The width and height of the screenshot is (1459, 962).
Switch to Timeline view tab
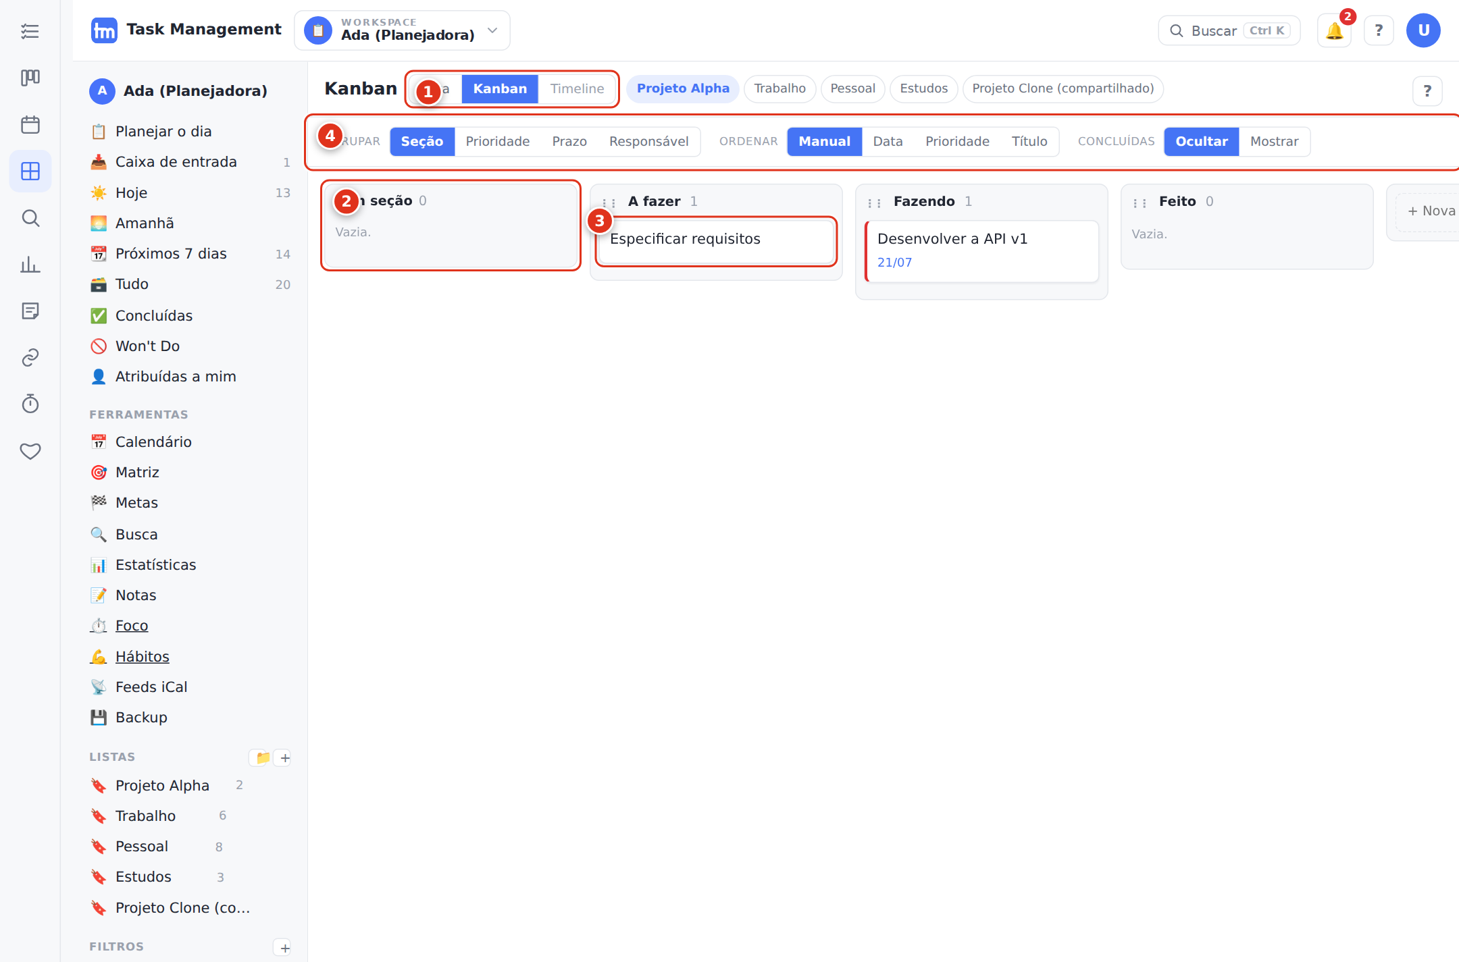click(x=577, y=89)
